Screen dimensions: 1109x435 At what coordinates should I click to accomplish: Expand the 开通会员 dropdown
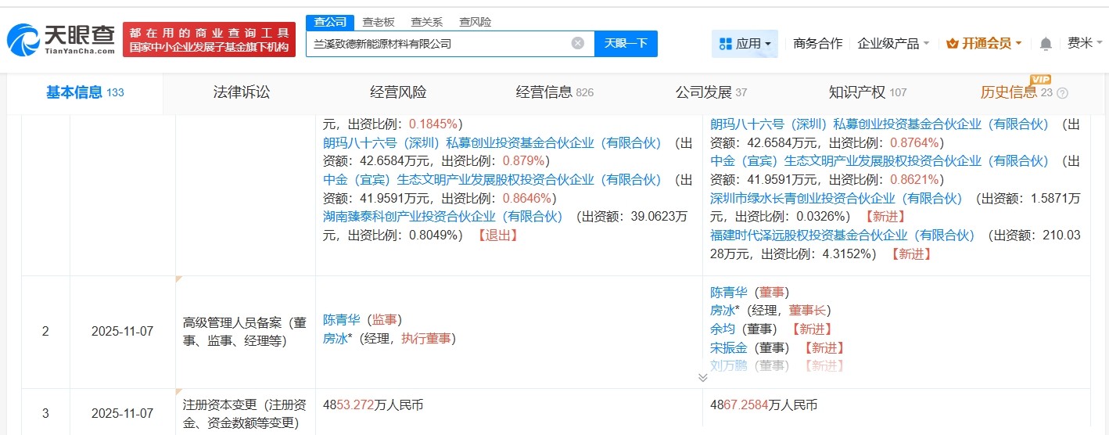pyautogui.click(x=1018, y=44)
